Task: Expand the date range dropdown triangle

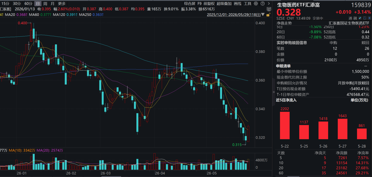Action: (x=263, y=15)
